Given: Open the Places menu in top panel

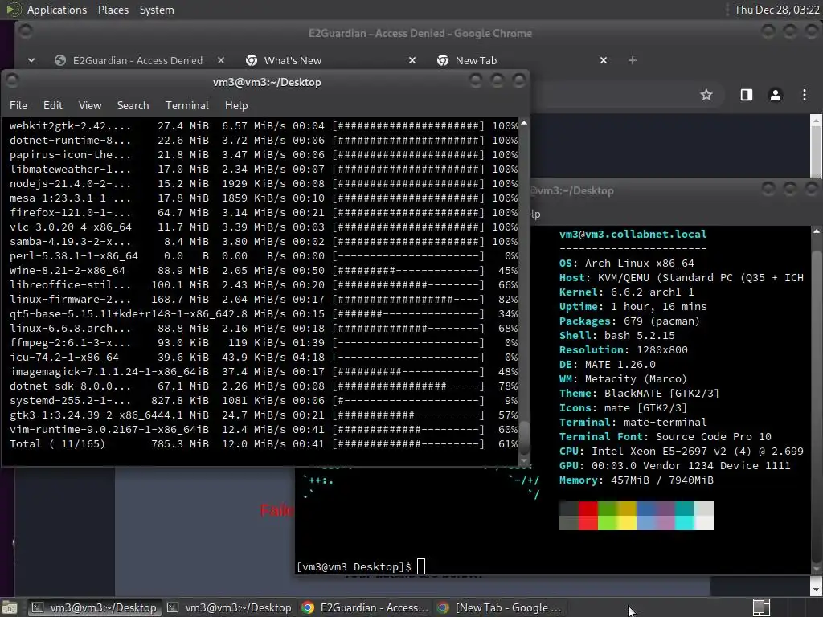Looking at the screenshot, I should pos(113,10).
